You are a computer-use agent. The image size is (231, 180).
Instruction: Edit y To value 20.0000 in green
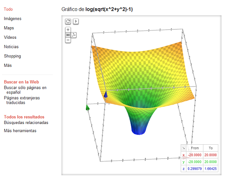[x=210, y=162]
